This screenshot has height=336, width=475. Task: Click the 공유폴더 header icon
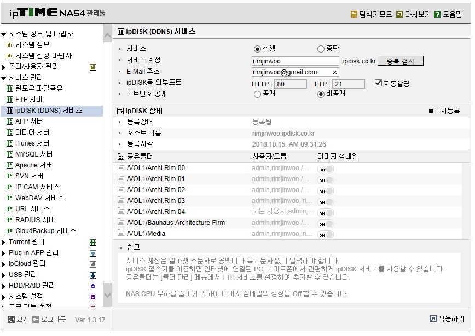coord(121,157)
